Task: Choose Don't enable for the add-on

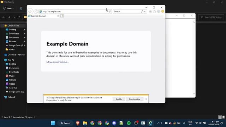Action: pos(135,99)
